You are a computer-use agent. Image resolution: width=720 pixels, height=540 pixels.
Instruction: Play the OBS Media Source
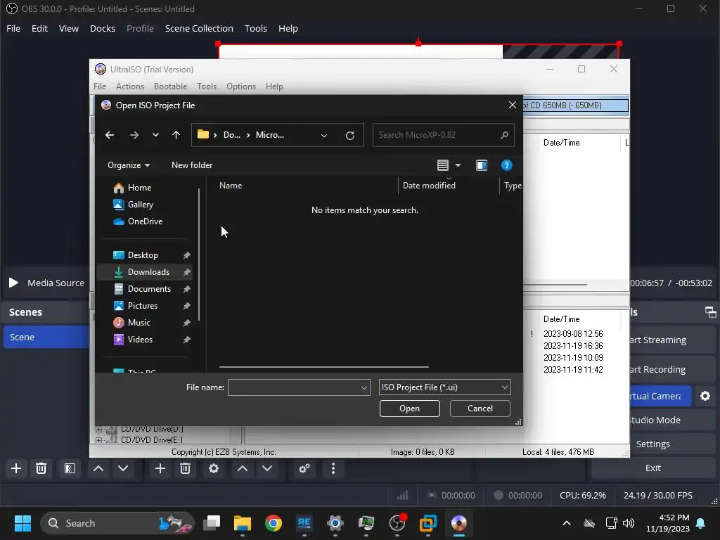[13, 283]
